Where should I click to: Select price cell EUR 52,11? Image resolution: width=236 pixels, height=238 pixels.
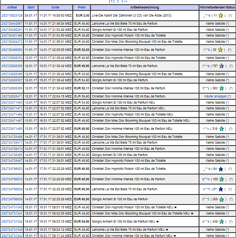pos(82,88)
